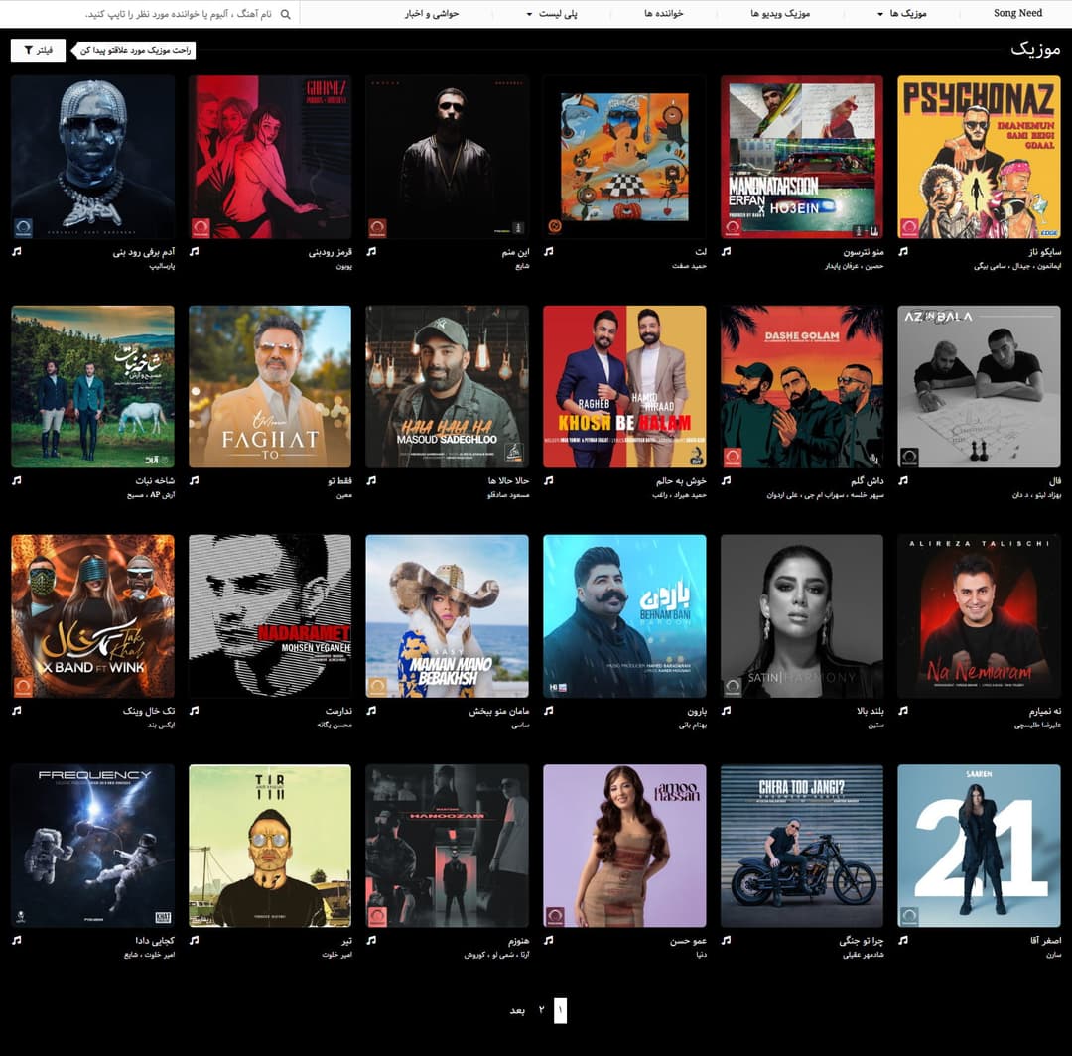Click music note icon beside منو نترسون
The height and width of the screenshot is (1056, 1072).
coord(726,251)
